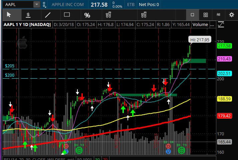
Task: Open chart settings gear icon
Action: (x=231, y=15)
